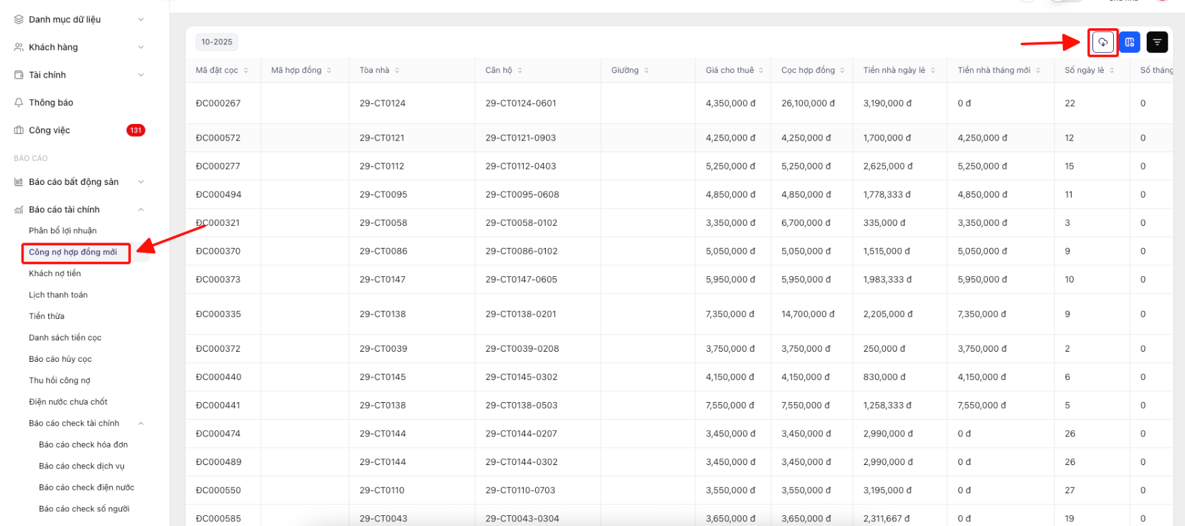Click the Thông báo bell icon

point(19,103)
